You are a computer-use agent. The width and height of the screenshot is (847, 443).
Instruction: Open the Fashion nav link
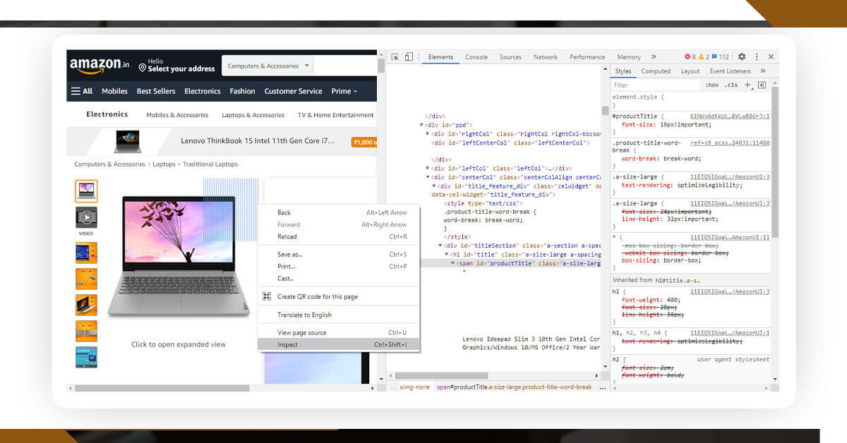tap(242, 91)
